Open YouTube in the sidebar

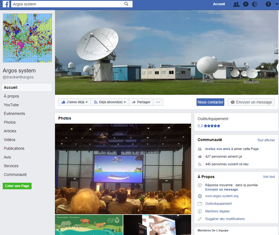point(11,105)
